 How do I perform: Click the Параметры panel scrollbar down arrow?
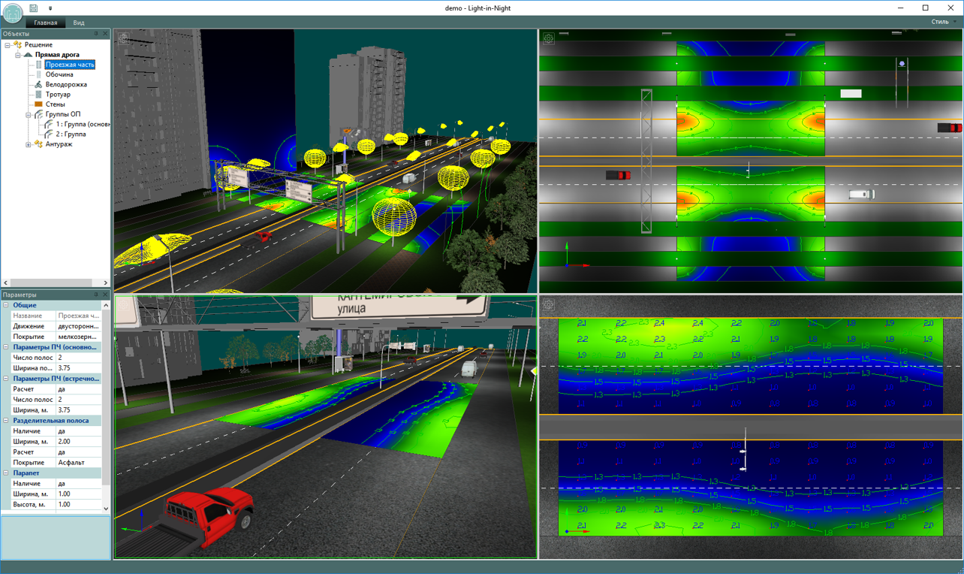pos(106,509)
